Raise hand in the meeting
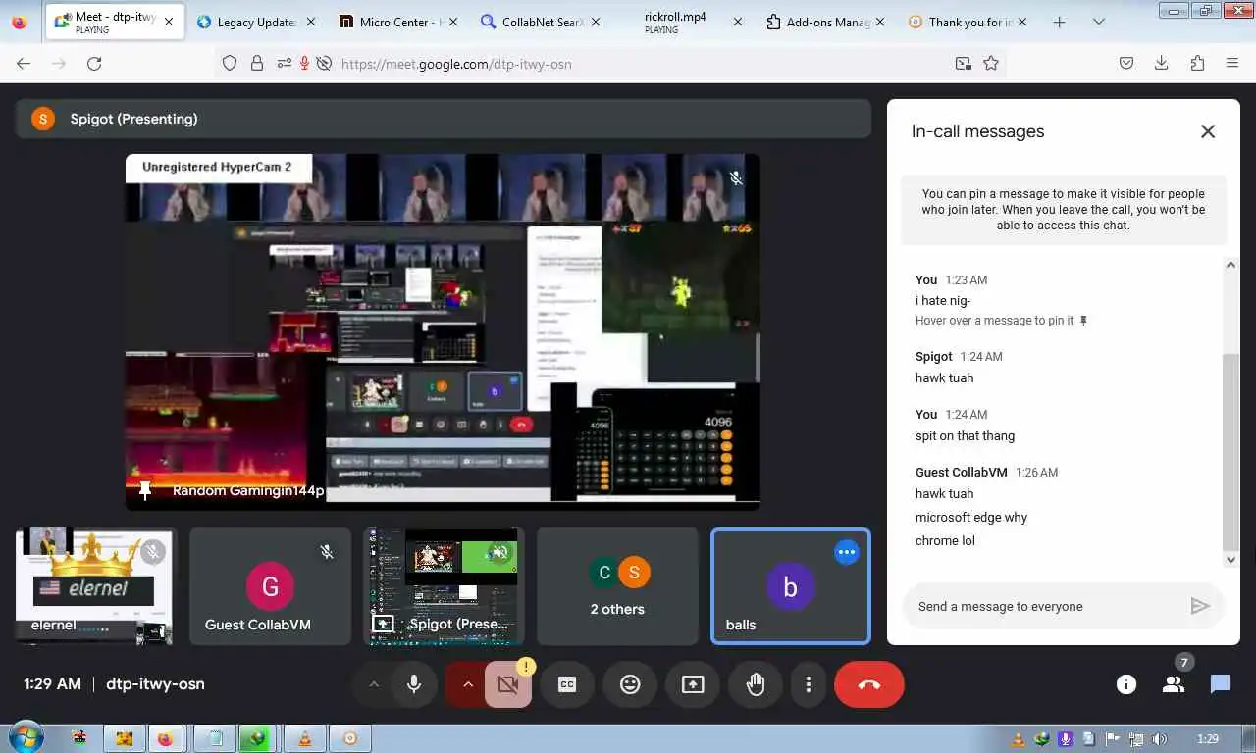The width and height of the screenshot is (1256, 753). (756, 684)
